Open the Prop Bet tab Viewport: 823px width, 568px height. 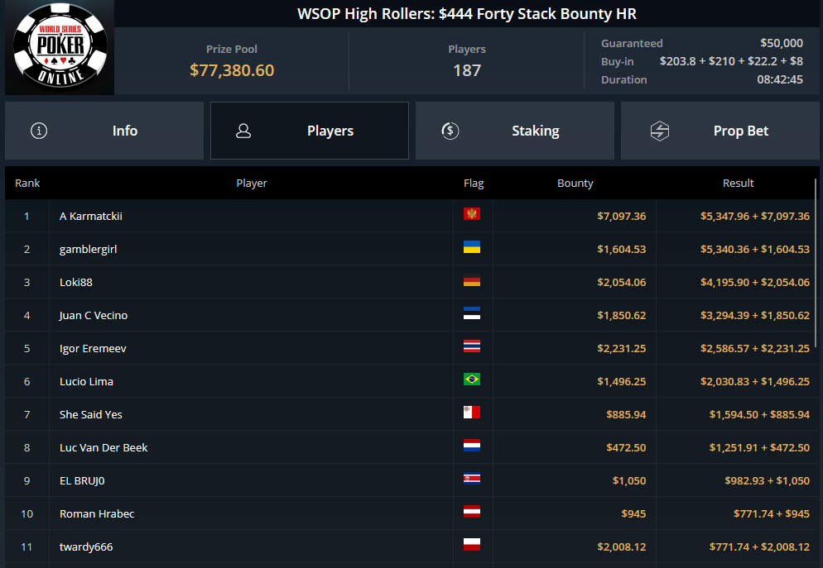tap(720, 131)
